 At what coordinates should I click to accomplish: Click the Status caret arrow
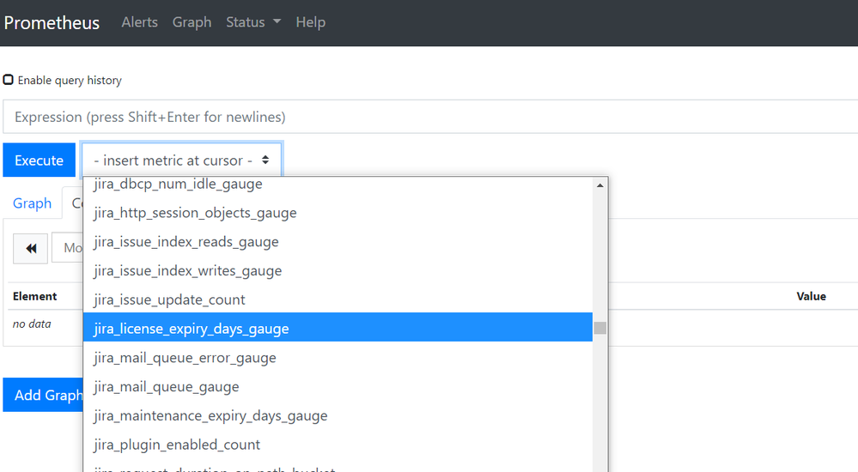click(x=277, y=21)
